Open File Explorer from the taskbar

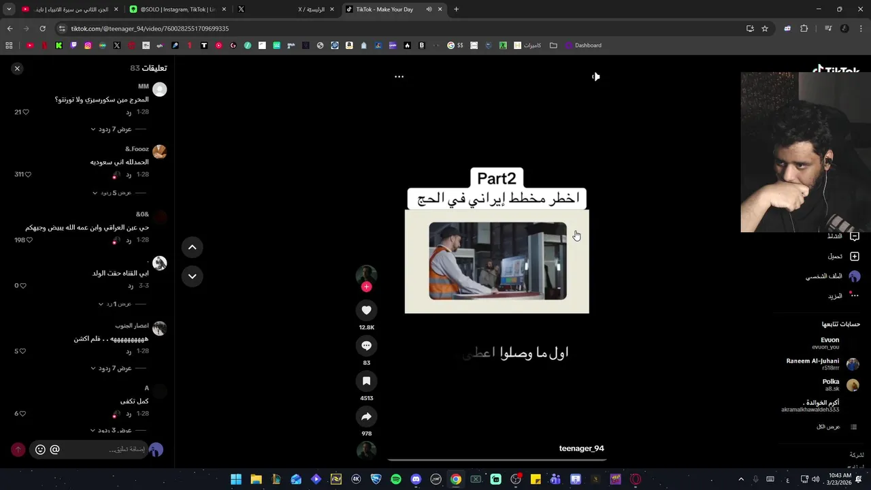point(256,479)
